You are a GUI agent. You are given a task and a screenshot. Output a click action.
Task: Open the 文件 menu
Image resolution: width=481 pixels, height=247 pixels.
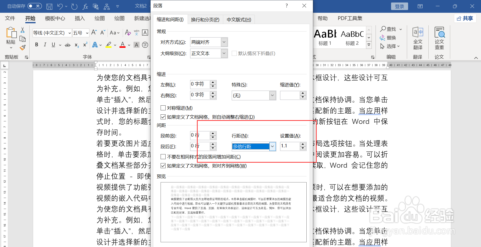pyautogui.click(x=10, y=18)
